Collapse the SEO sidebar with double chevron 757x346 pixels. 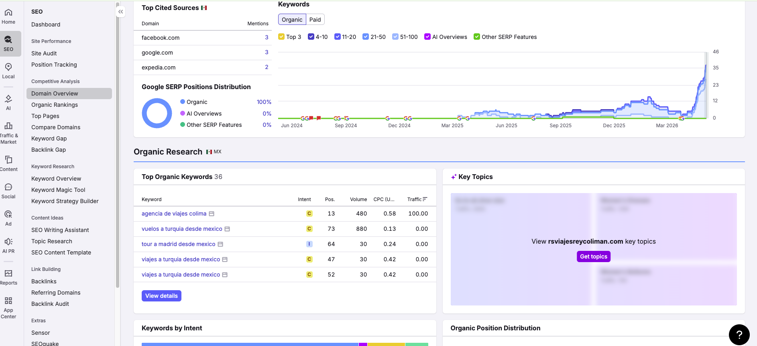(121, 12)
